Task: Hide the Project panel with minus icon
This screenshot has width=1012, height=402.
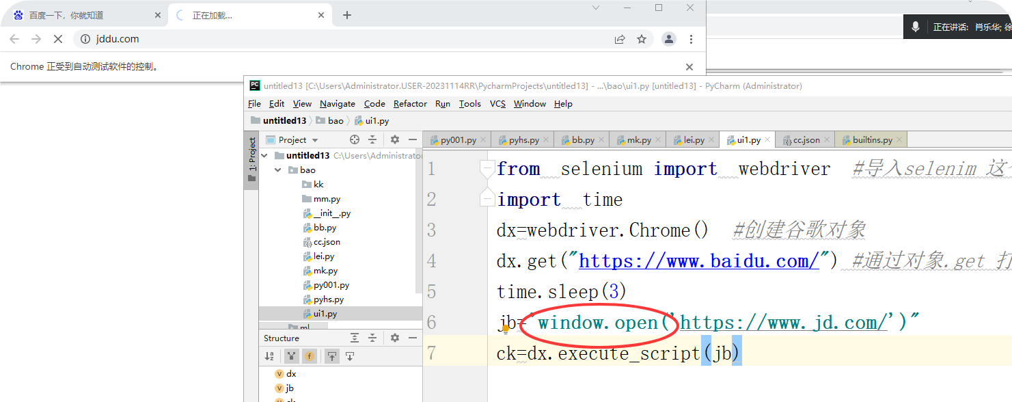Action: tap(412, 139)
